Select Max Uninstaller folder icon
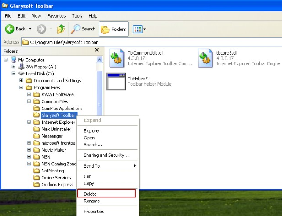Screen dimensions: 282x216 (x=37, y=129)
